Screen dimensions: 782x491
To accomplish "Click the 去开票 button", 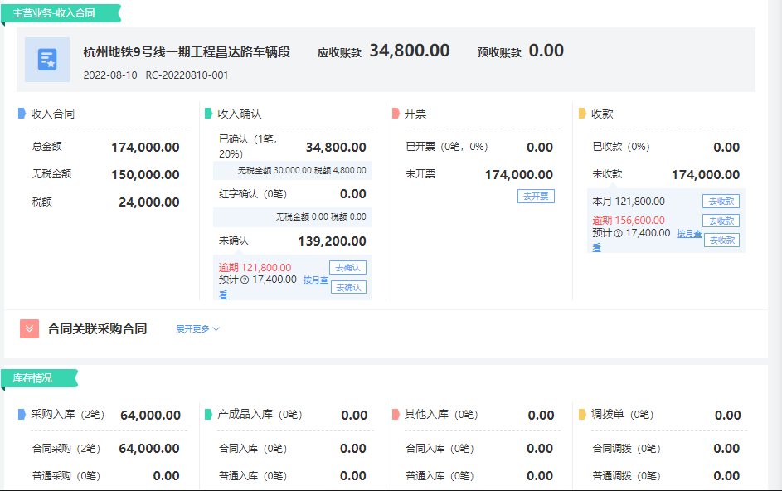I will pos(537,196).
